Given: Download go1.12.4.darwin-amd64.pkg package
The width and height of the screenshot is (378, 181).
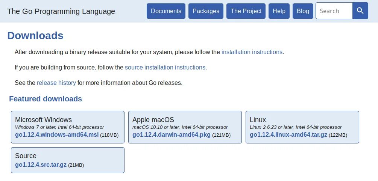Looking at the screenshot, I should point(171,135).
